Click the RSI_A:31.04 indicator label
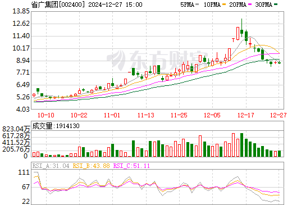The image size is (292, 205). (51, 166)
